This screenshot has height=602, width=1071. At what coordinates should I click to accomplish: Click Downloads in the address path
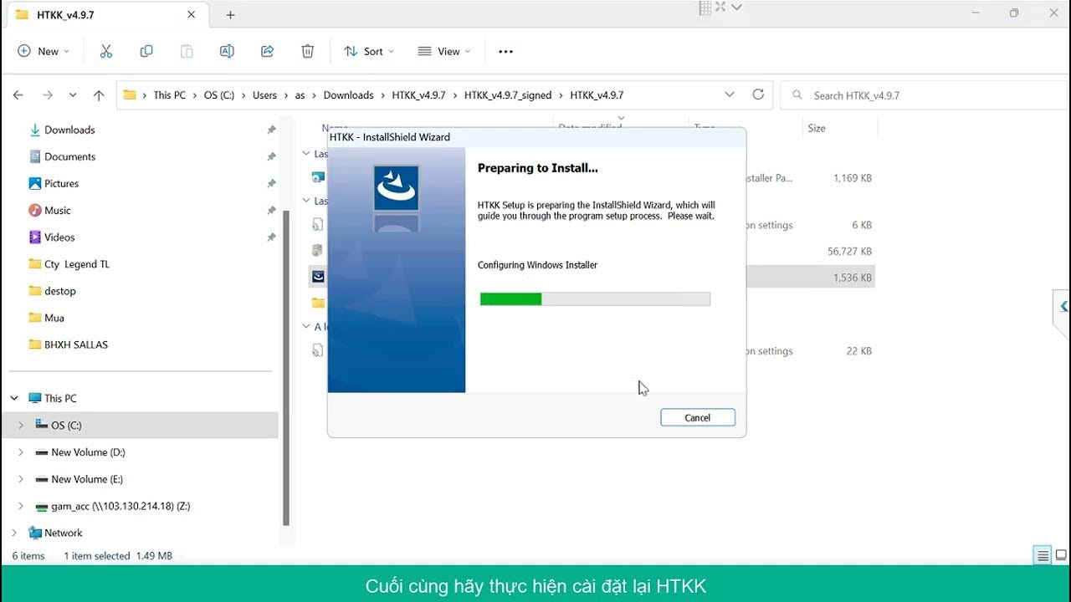click(x=348, y=95)
